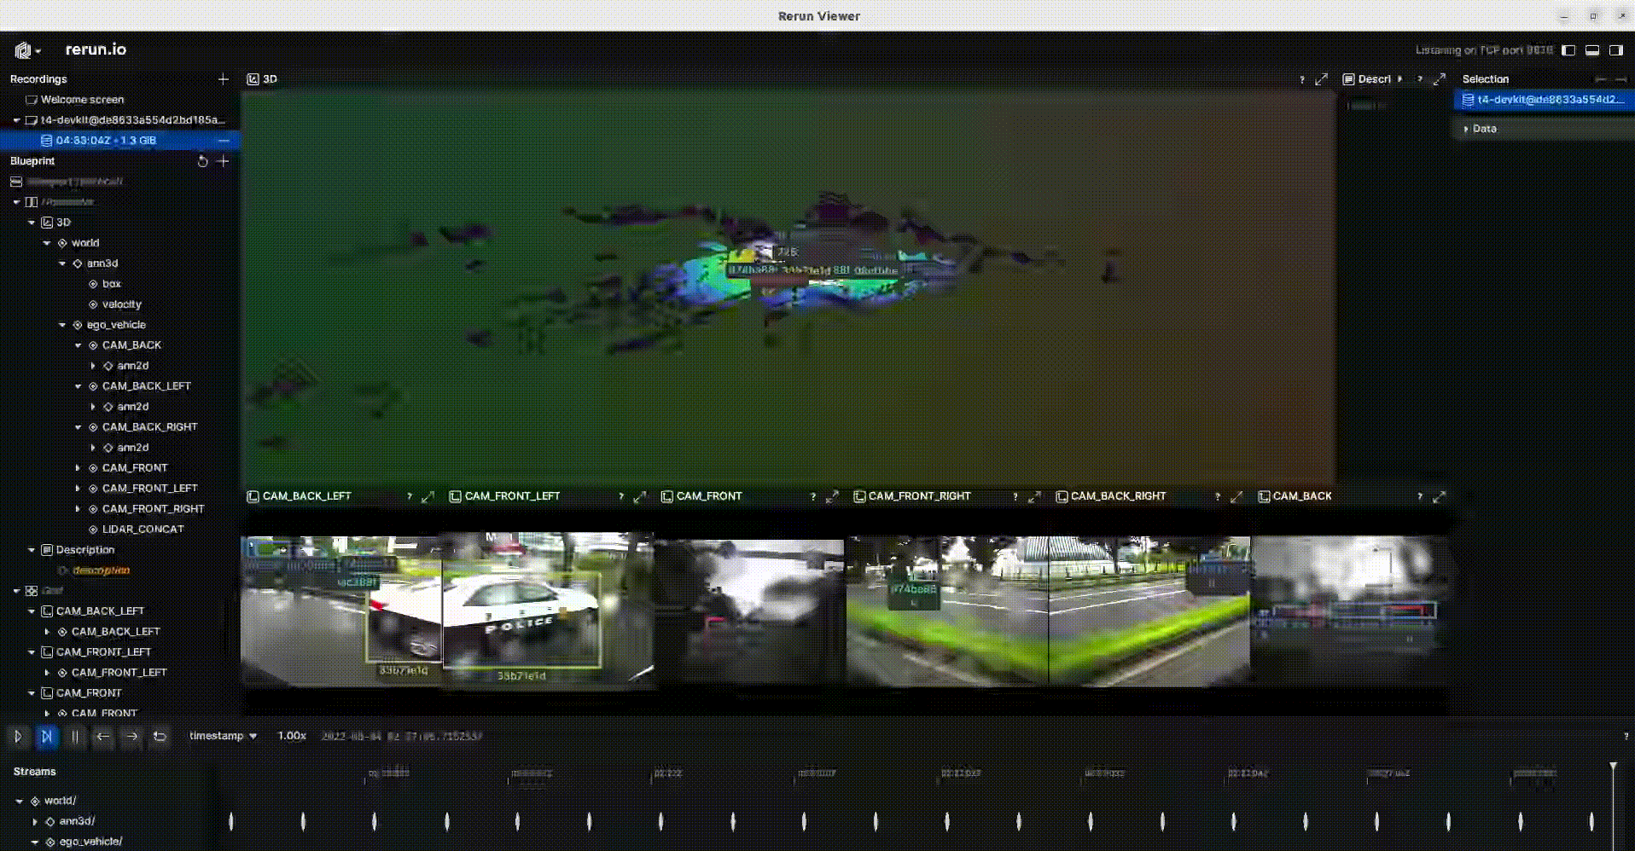This screenshot has height=851, width=1635.
Task: Enable loop playback
Action: [160, 736]
